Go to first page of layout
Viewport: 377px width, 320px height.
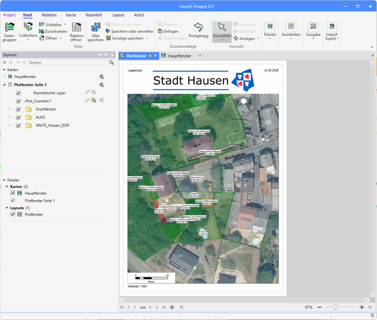point(122,307)
